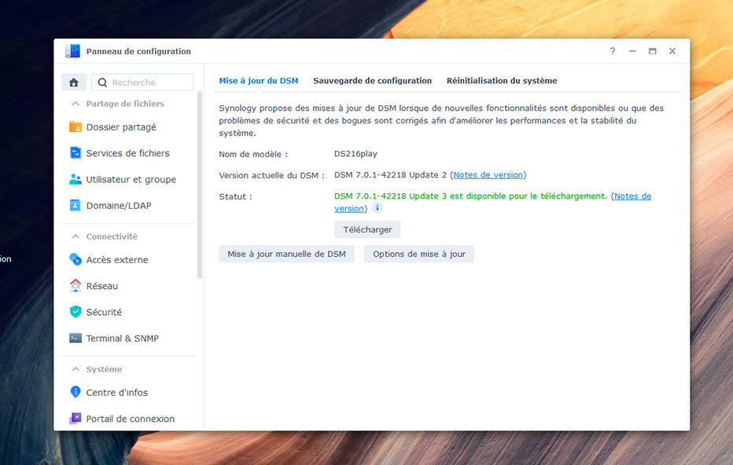Go to Control Panel home button

click(x=74, y=82)
